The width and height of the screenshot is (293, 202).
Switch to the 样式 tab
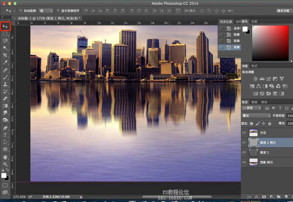pos(254,66)
